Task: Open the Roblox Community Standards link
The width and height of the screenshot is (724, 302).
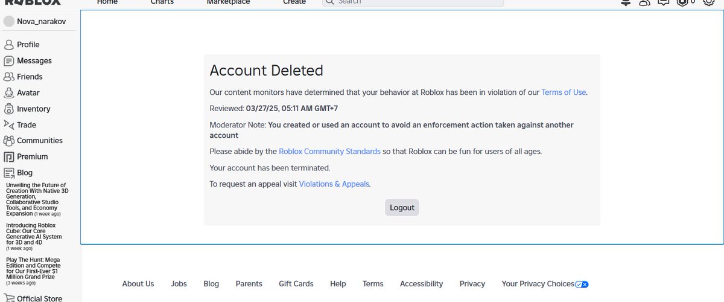Action: 329,152
